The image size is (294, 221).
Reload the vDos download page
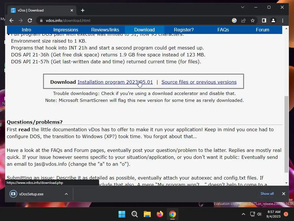(30, 20)
